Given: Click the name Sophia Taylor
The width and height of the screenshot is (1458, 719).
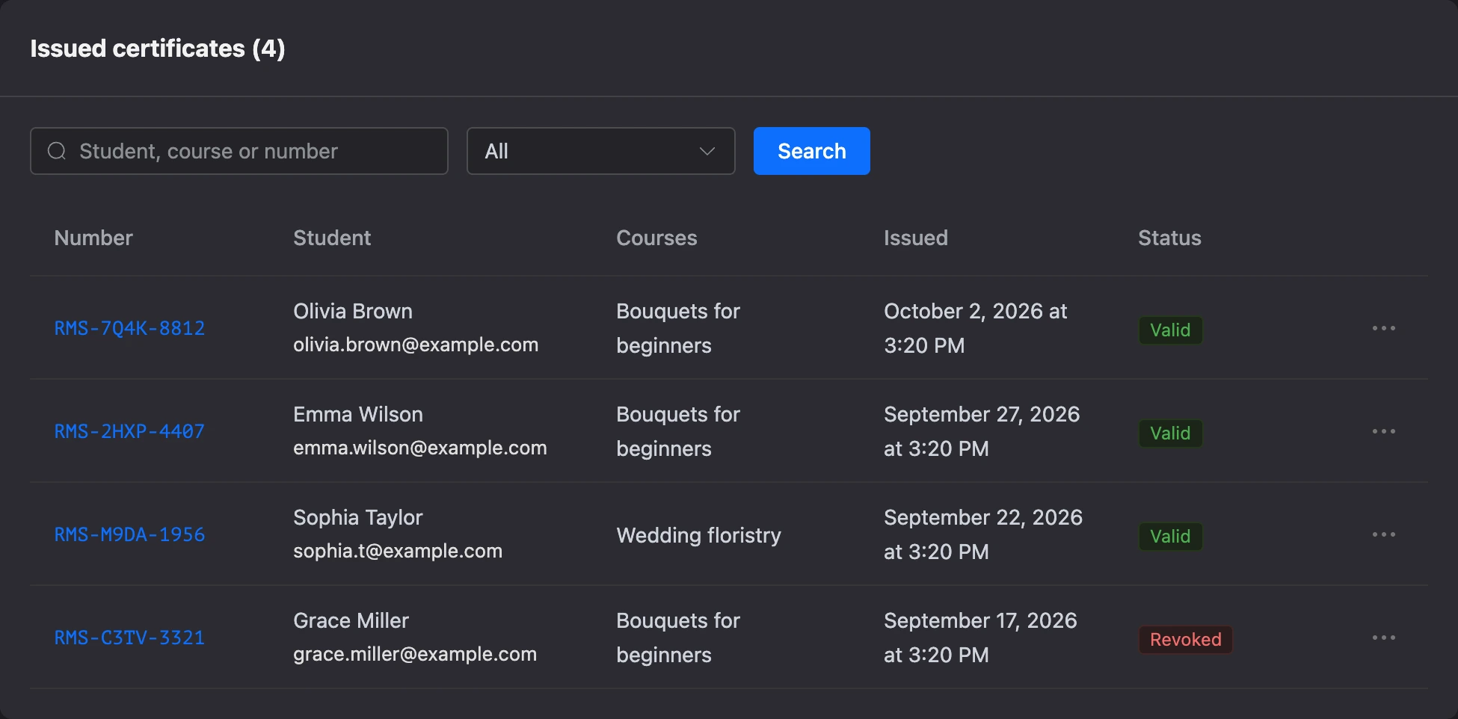Looking at the screenshot, I should click(x=358, y=517).
